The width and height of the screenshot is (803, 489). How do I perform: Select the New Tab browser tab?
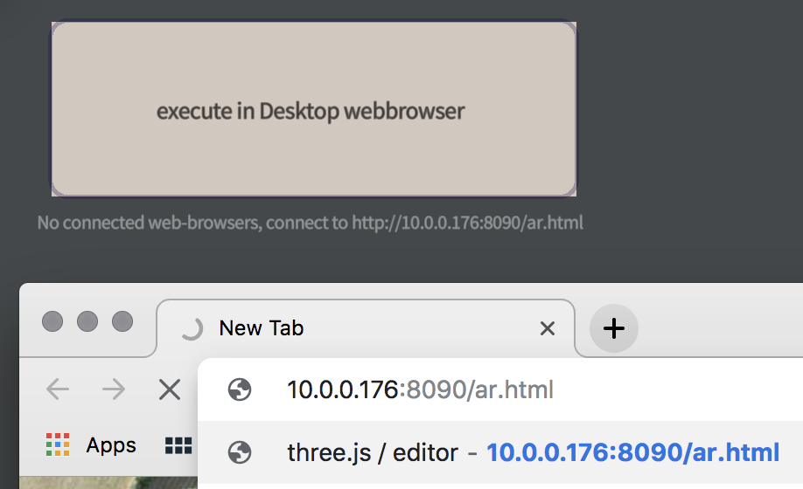pos(365,328)
